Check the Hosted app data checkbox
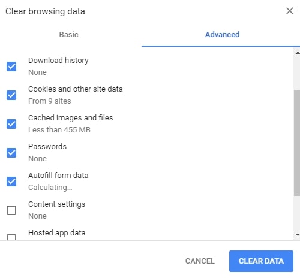Viewport: 300px width, 278px height. pos(11,237)
